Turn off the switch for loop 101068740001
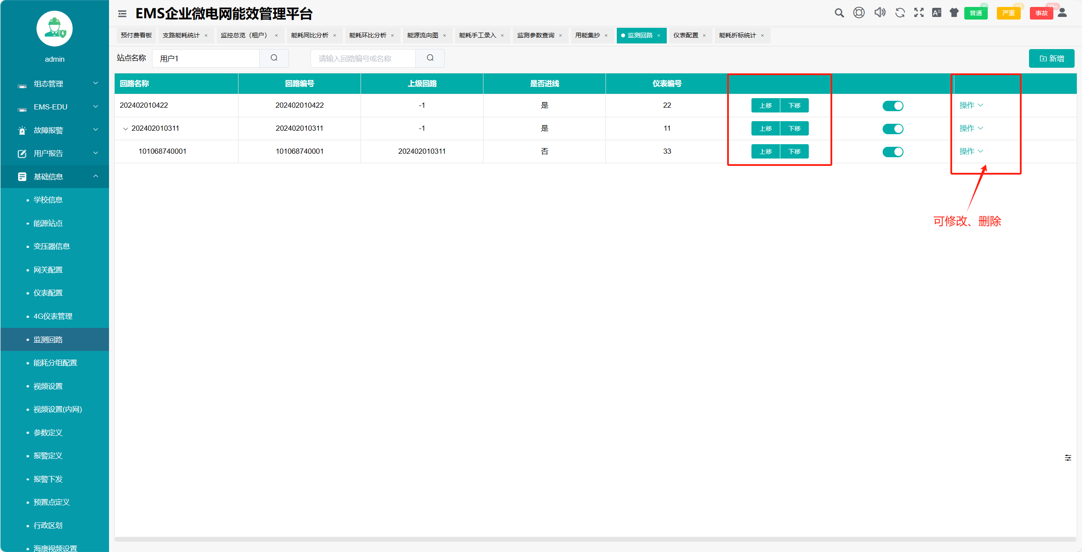1082x552 pixels. point(893,152)
